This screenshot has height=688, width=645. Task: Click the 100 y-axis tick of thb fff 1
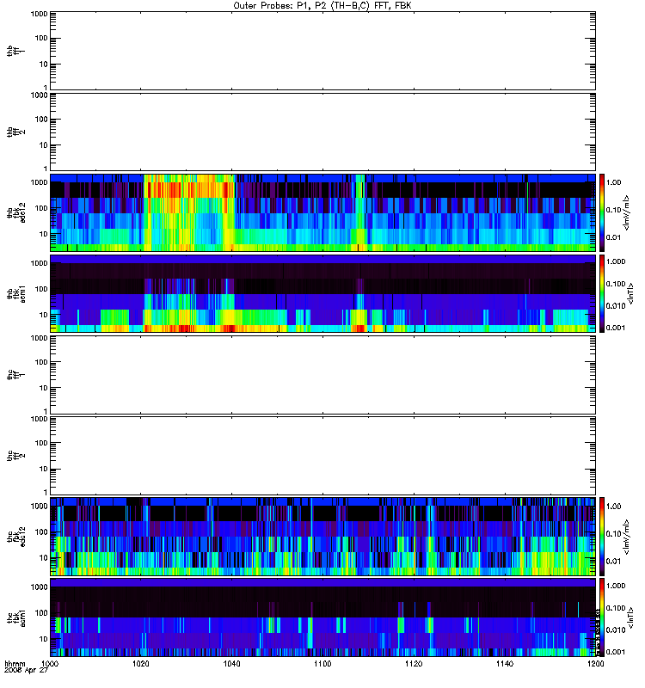[x=41, y=38]
